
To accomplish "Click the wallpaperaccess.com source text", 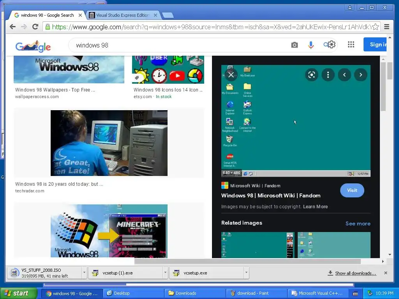I will [37, 97].
